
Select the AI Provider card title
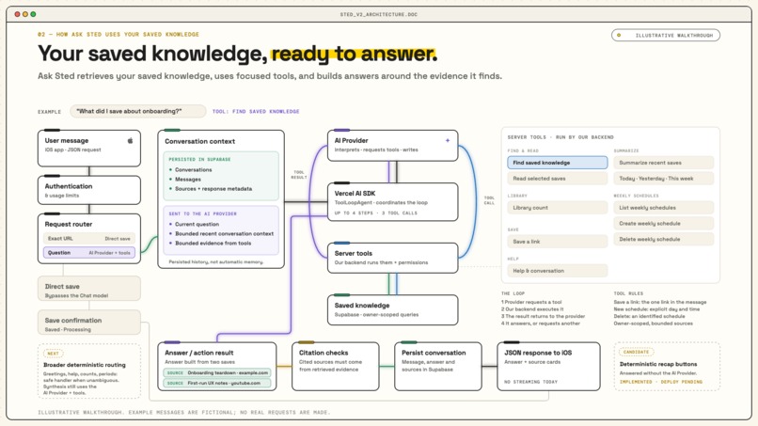[x=352, y=140]
